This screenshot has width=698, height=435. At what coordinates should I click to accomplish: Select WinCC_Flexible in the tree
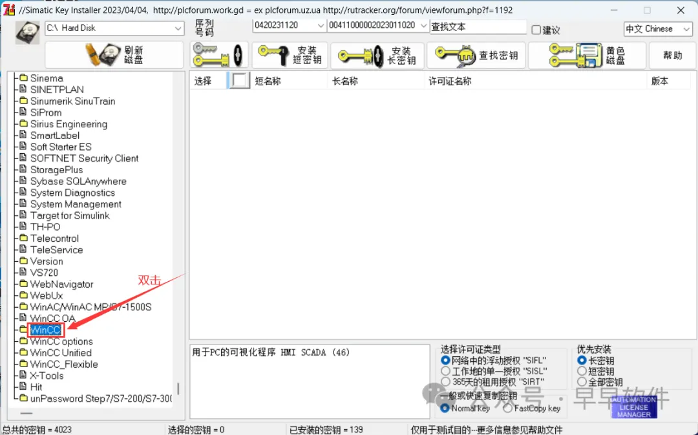[x=63, y=364]
